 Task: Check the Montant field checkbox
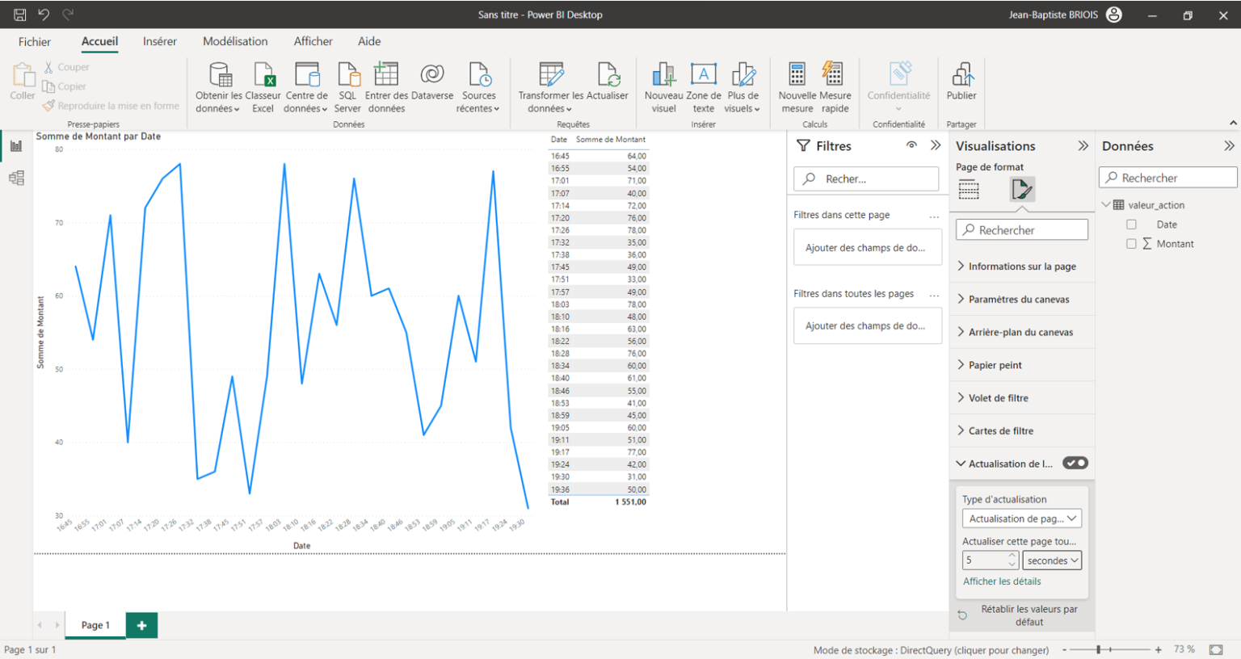[x=1131, y=244]
